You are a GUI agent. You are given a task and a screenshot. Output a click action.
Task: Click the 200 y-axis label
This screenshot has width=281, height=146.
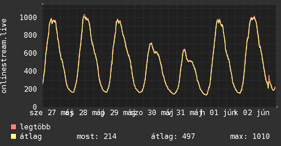[30, 89]
